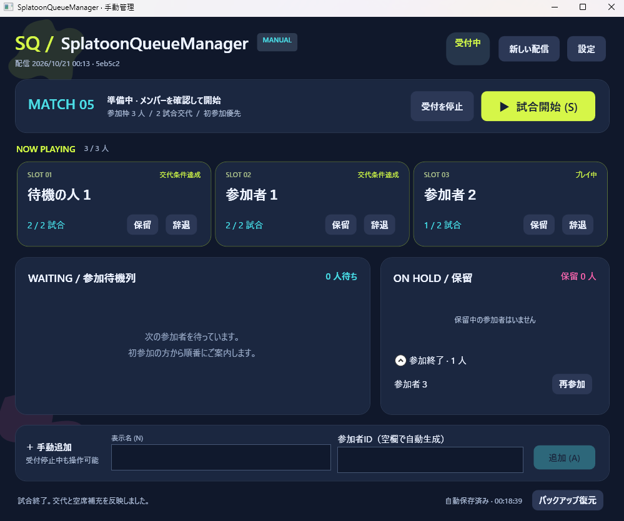Click 辞退 for 待機の人 1
The width and height of the screenshot is (624, 521).
pyautogui.click(x=181, y=225)
